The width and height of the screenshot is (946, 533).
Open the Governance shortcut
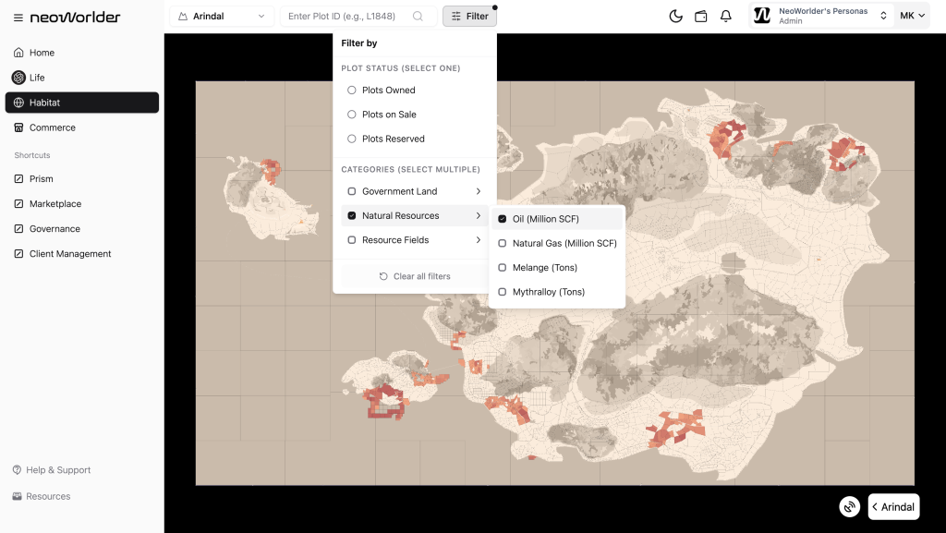pyautogui.click(x=82, y=228)
